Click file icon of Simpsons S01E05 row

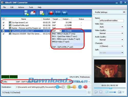[x=10, y=34]
